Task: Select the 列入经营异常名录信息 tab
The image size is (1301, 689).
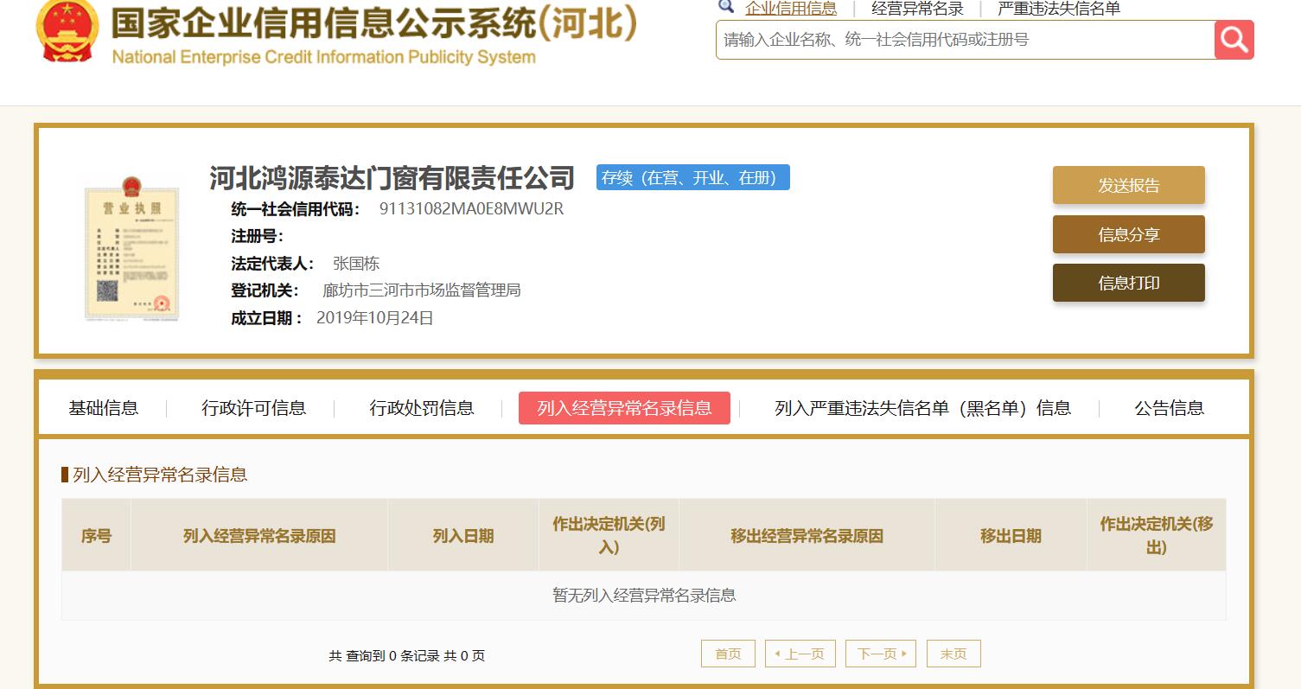Action: point(624,408)
